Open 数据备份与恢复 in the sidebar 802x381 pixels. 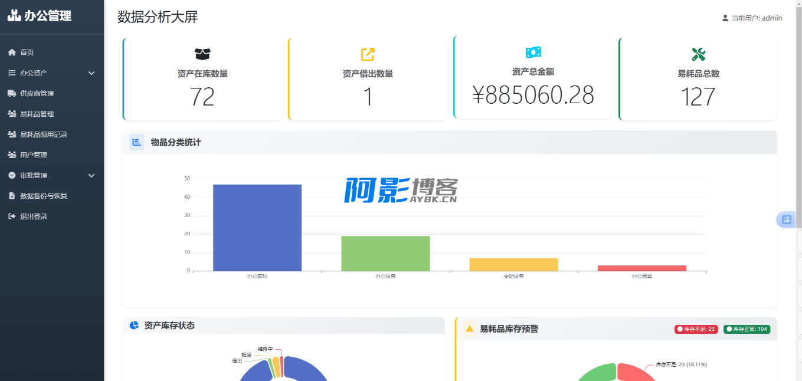(x=43, y=196)
